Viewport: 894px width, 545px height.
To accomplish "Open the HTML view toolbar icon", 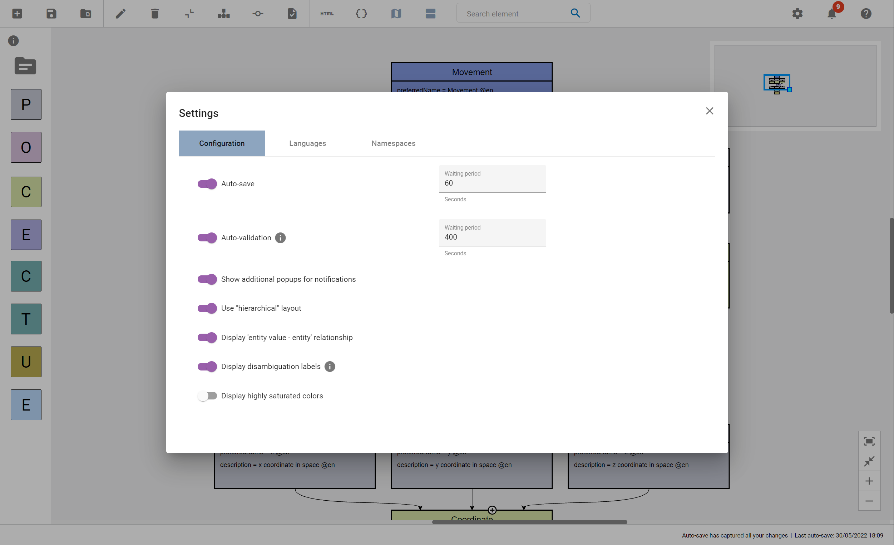I will coord(327,13).
